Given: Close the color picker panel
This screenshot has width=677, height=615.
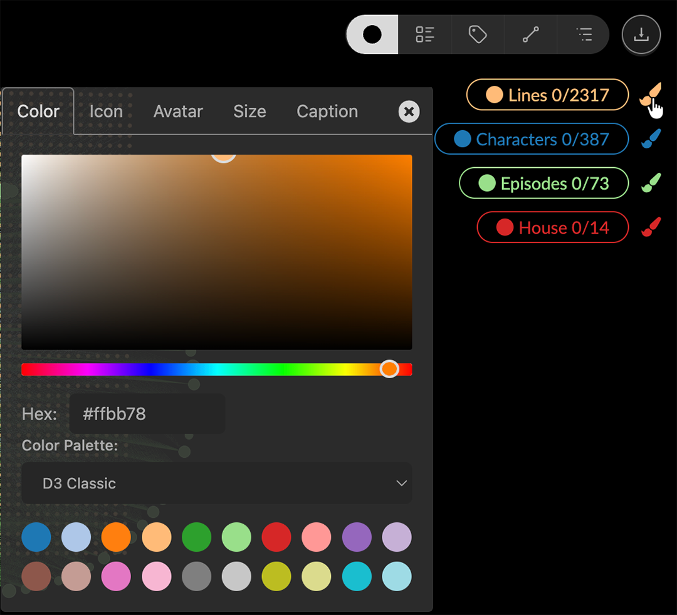Looking at the screenshot, I should click(409, 111).
